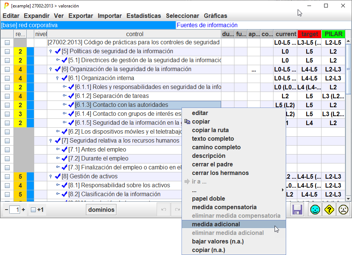Select 'medida adicional' in the context menu
The height and width of the screenshot is (255, 352).
point(216,224)
